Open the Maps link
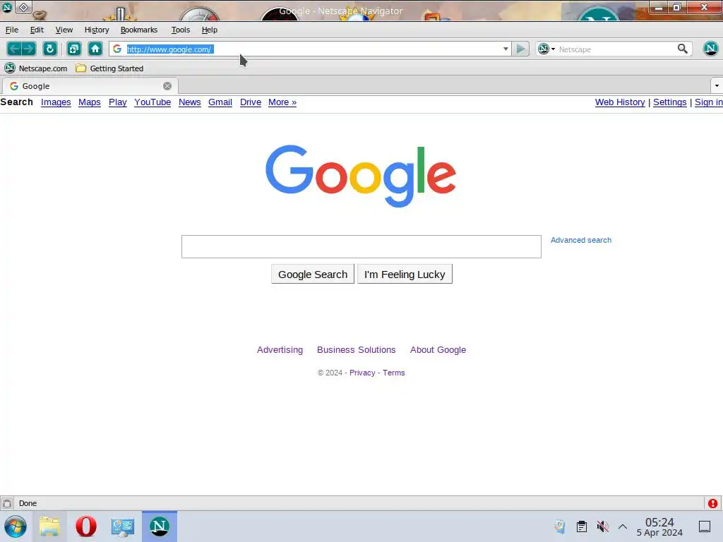This screenshot has width=723, height=542. tap(90, 102)
